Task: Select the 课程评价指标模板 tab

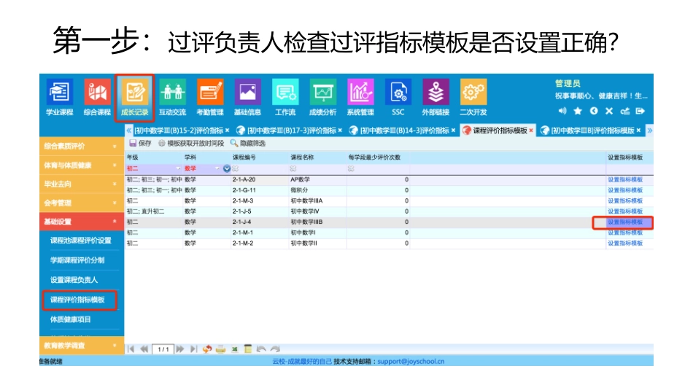Action: click(x=500, y=130)
